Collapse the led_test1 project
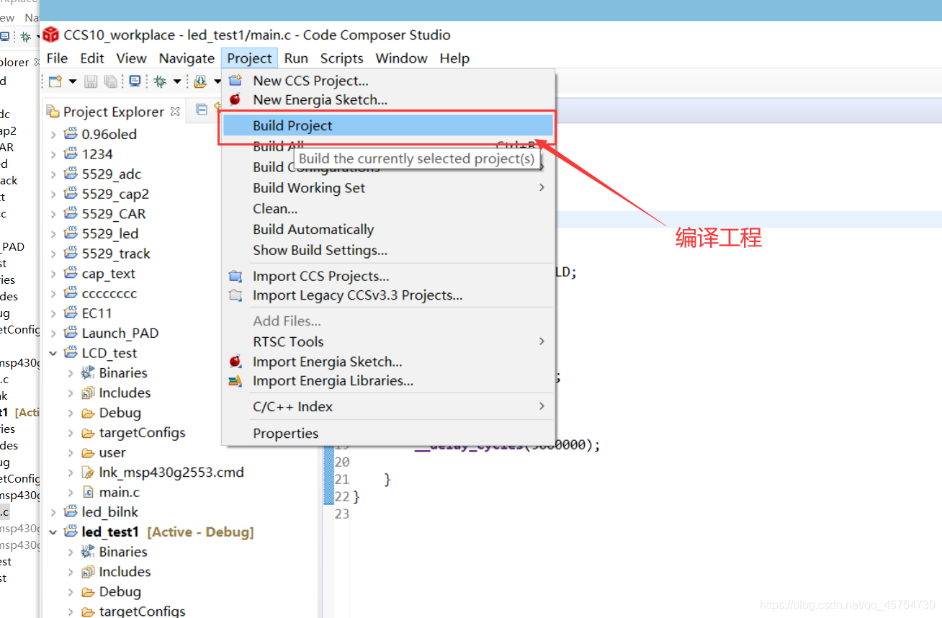The width and height of the screenshot is (942, 618). point(53,532)
